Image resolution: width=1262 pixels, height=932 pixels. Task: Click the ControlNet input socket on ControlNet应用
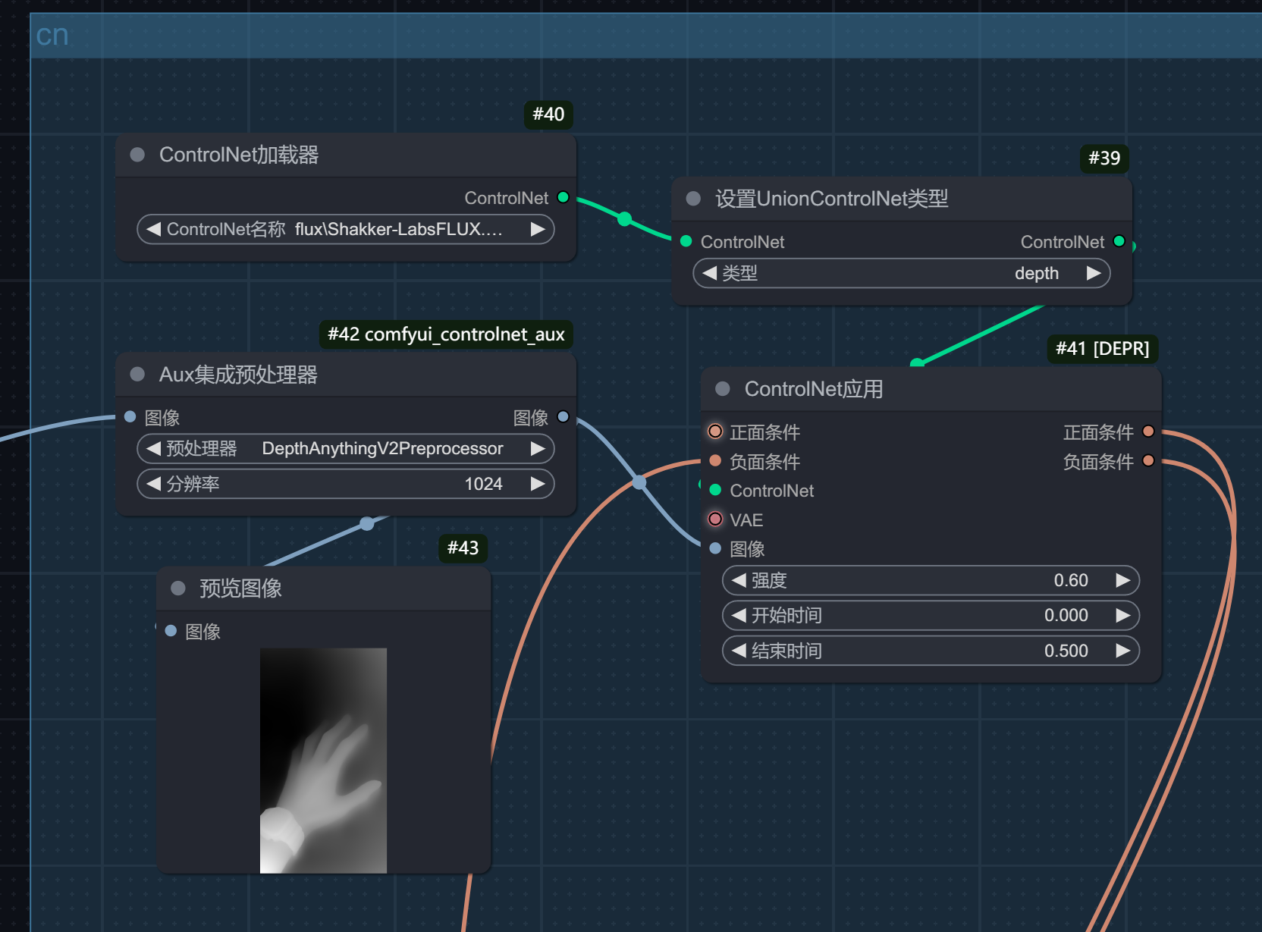(x=715, y=490)
